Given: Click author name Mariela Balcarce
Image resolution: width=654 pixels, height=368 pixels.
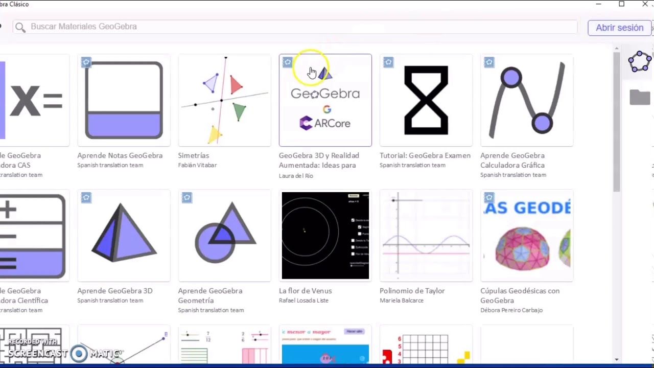Looking at the screenshot, I should point(402,301).
